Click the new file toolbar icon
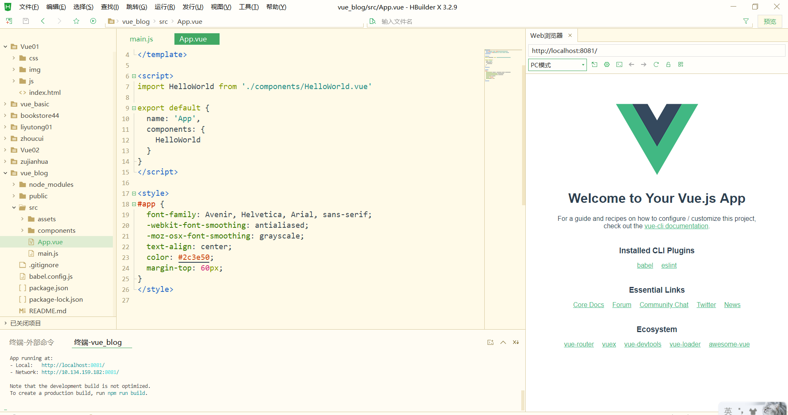This screenshot has height=415, width=788. (x=9, y=21)
